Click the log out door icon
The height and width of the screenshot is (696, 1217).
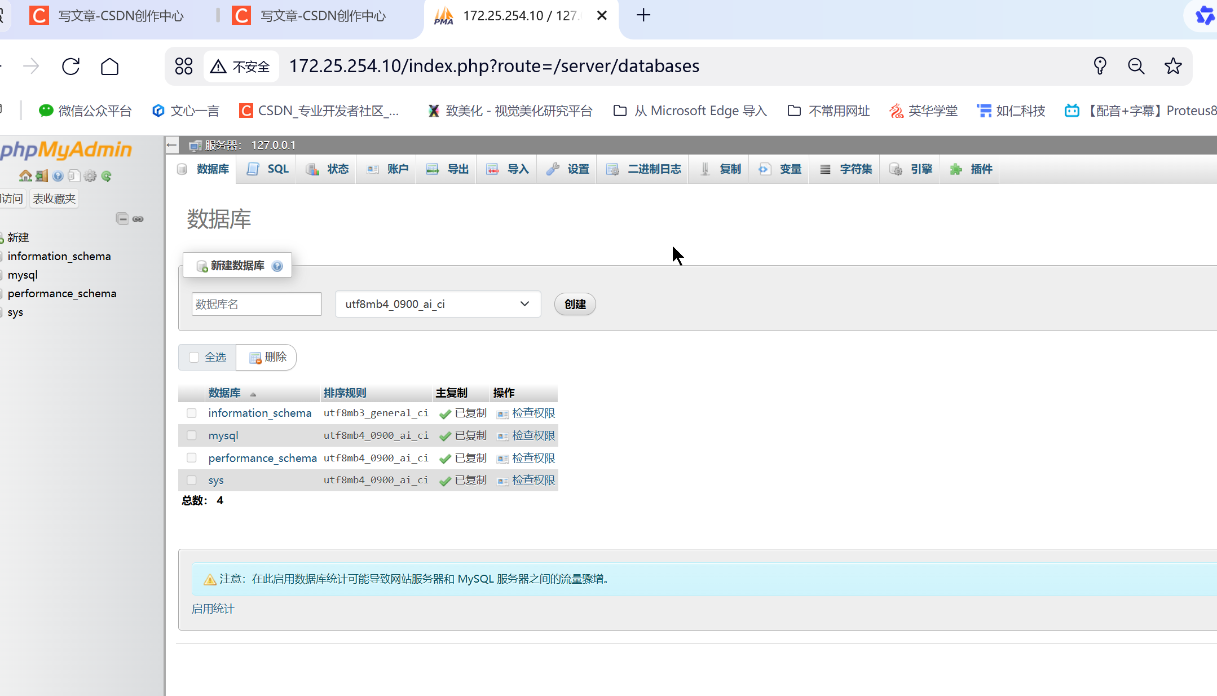(x=41, y=176)
